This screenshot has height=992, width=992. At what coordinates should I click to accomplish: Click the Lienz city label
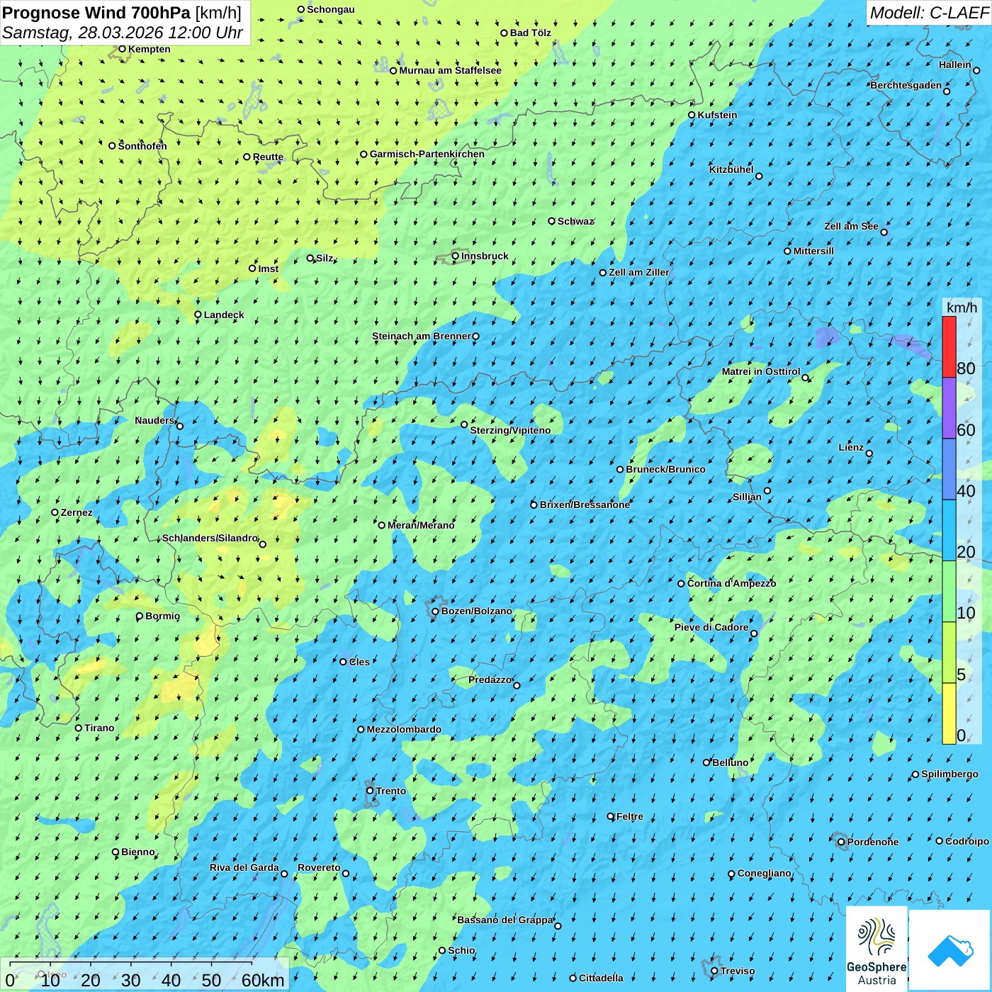point(851,447)
